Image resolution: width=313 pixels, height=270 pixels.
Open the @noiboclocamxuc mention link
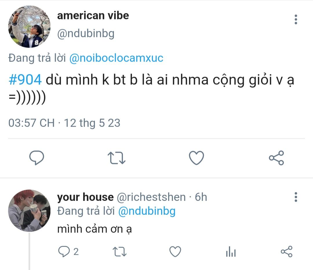click(x=116, y=58)
